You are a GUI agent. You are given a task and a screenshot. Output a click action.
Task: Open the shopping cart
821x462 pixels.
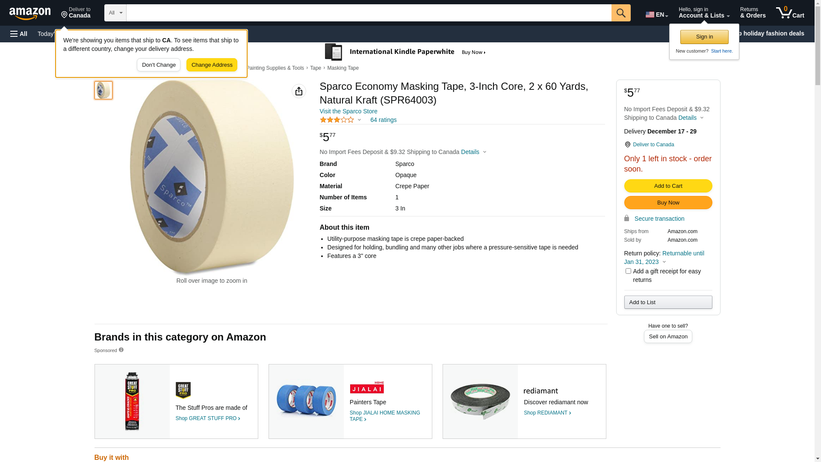pos(790,13)
